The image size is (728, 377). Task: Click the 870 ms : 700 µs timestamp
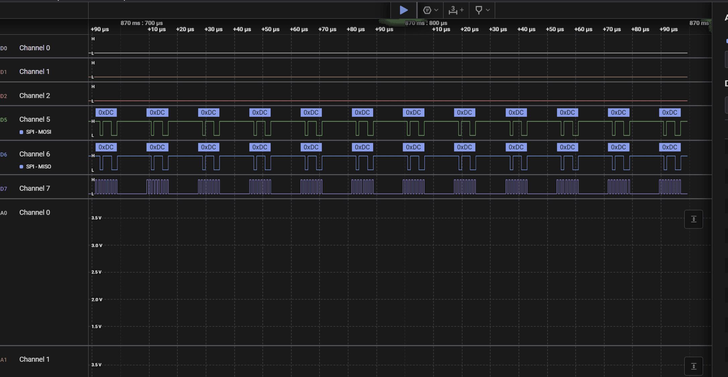[141, 23]
